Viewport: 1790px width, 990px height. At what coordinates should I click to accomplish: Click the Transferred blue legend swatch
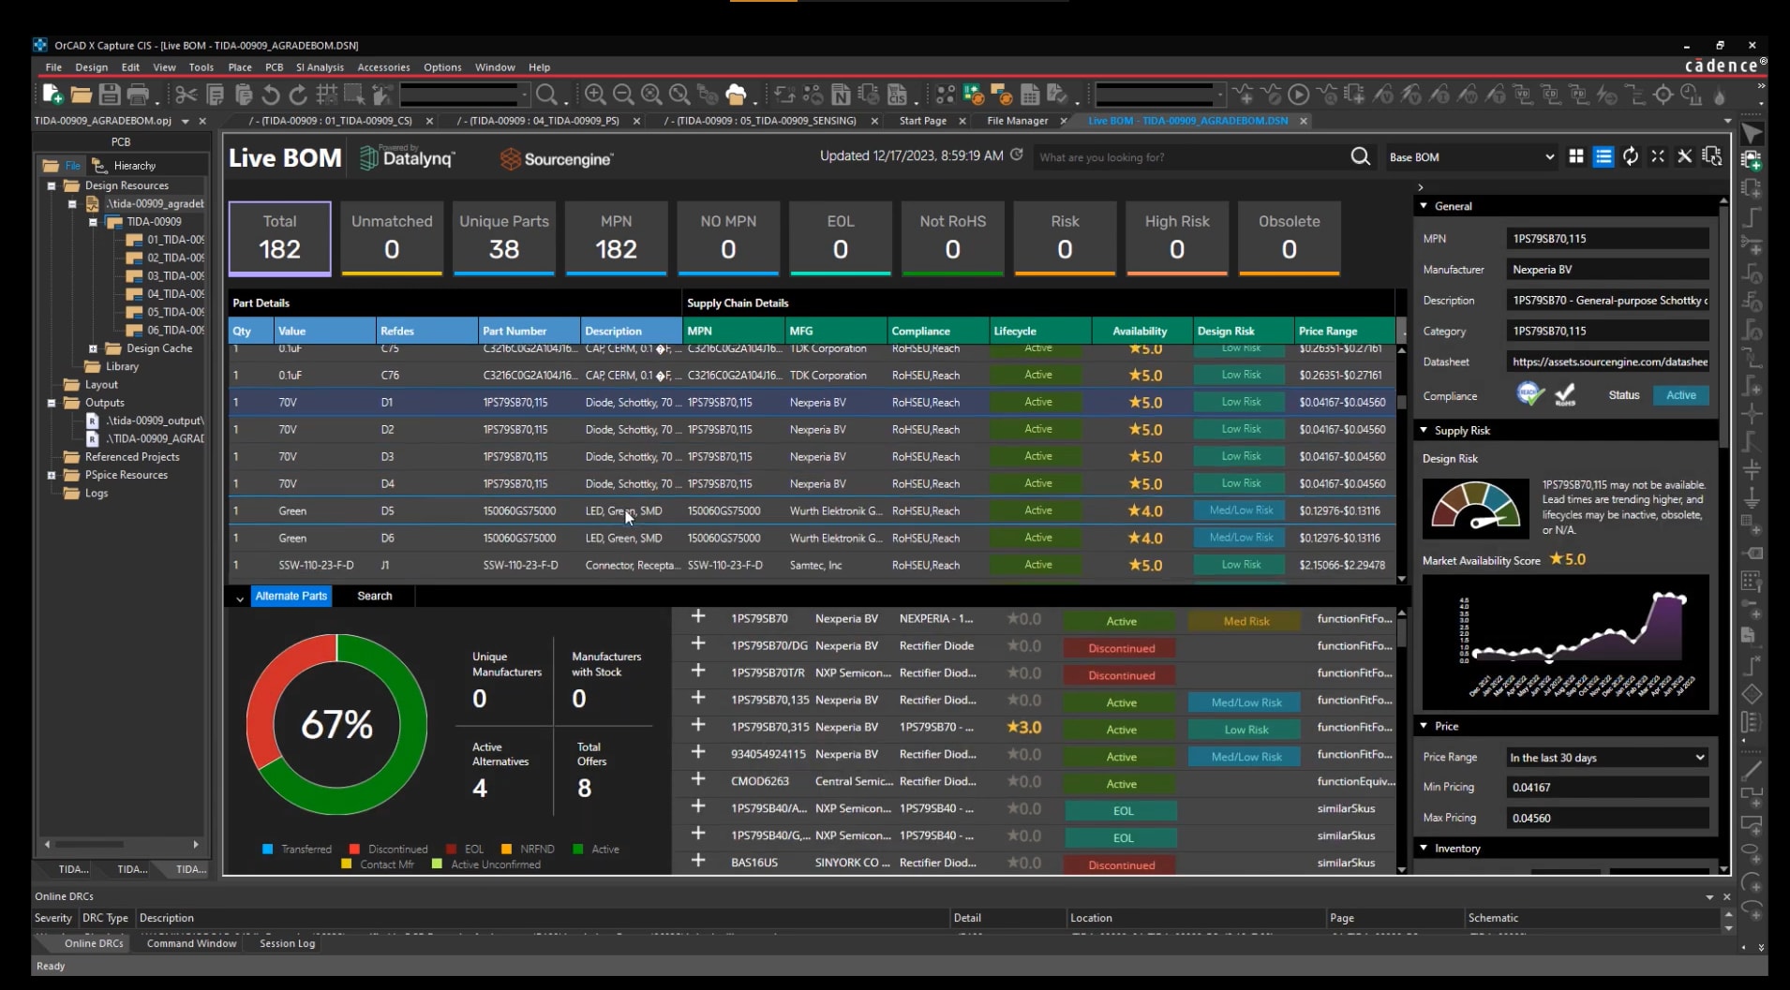[267, 849]
